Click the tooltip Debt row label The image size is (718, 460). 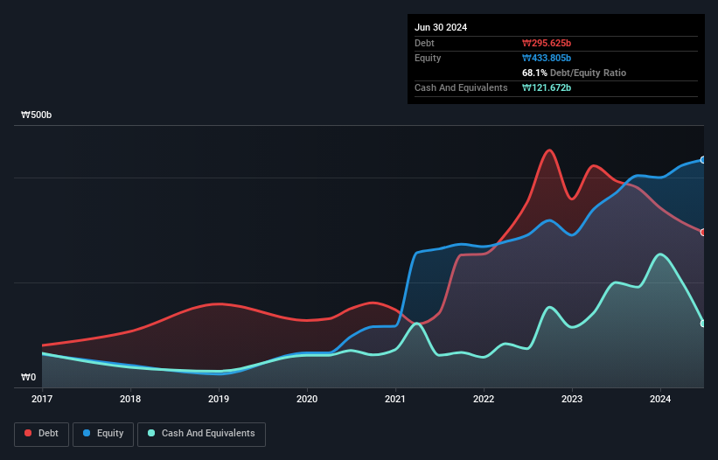[424, 43]
